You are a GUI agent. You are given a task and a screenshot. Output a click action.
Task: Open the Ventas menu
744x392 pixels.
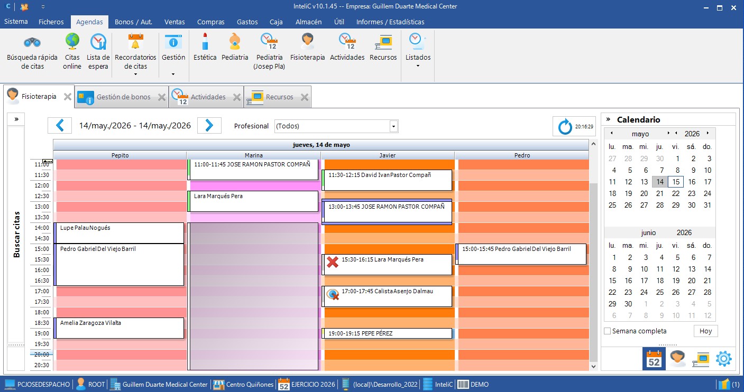174,22
